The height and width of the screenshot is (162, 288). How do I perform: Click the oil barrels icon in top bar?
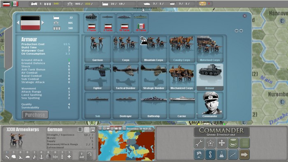47,4
